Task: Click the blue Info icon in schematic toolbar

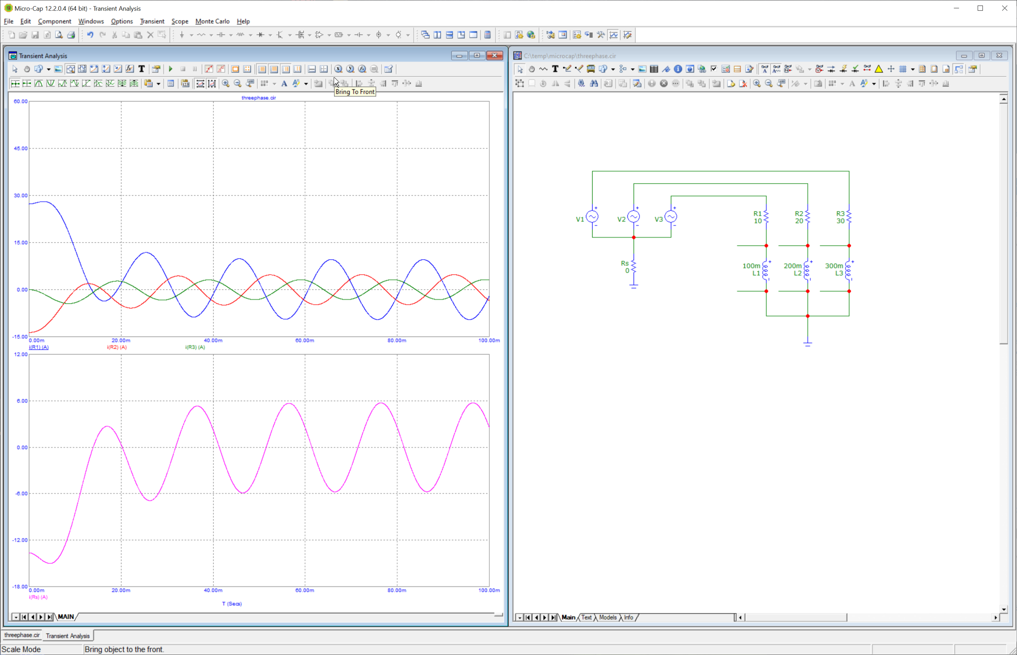Action: [678, 69]
